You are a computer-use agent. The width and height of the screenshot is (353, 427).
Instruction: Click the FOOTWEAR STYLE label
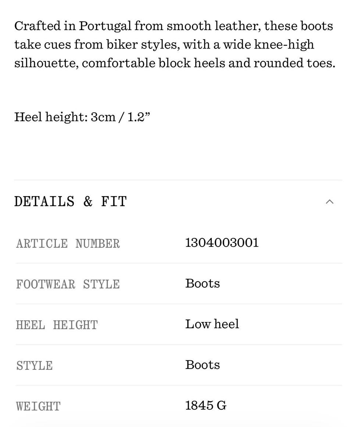68,284
